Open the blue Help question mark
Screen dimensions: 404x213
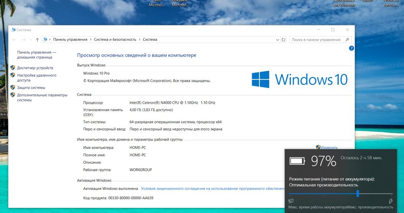(351, 48)
